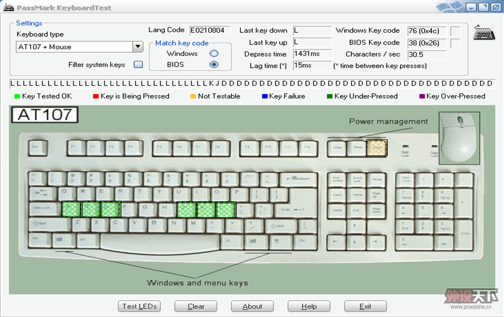Click the small box beside Windows Key code
The image size is (504, 317).
455,31
